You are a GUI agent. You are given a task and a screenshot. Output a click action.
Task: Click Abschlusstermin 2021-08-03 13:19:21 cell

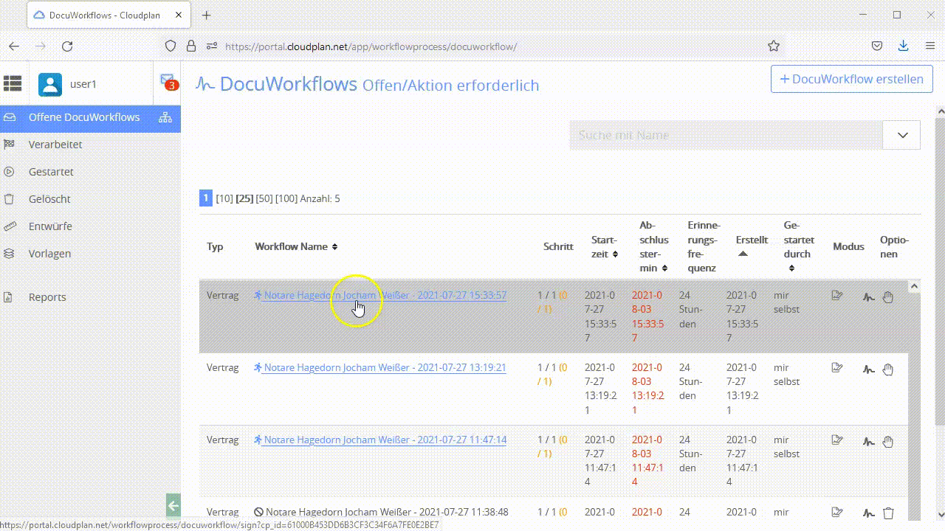tap(648, 389)
